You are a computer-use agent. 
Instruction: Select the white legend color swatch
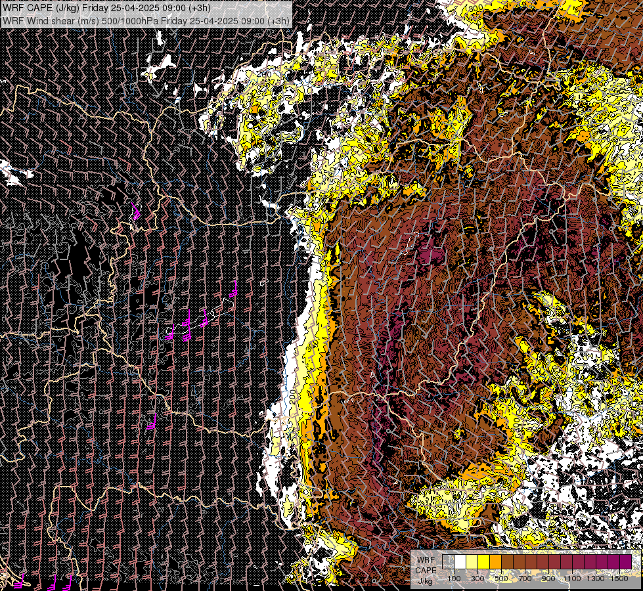460,561
